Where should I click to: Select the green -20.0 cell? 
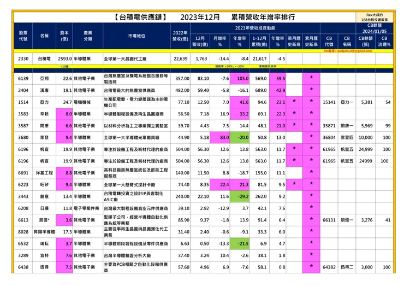click(240, 138)
